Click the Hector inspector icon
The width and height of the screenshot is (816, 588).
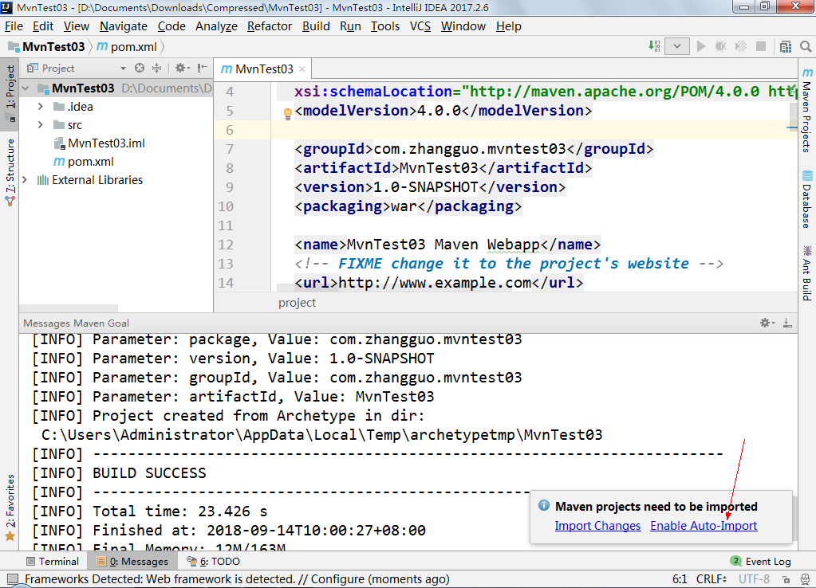805,579
